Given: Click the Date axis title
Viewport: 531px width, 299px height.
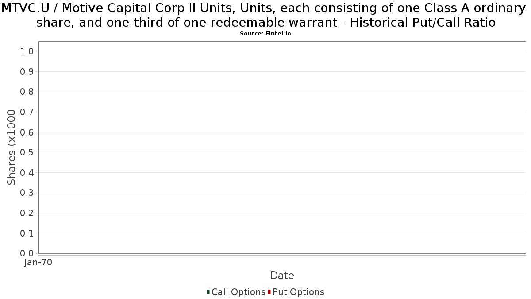Looking at the screenshot, I should (282, 276).
